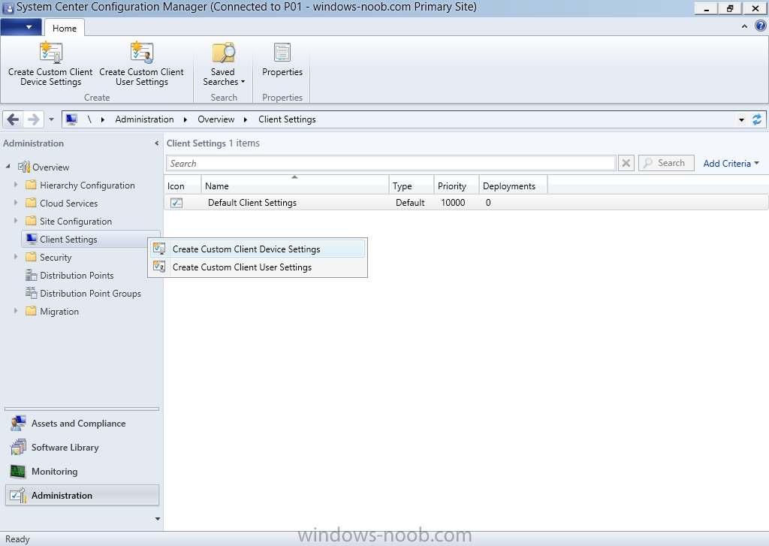This screenshot has width=769, height=546.
Task: Open navigation pane options arrow at bottom
Action: pyautogui.click(x=157, y=518)
